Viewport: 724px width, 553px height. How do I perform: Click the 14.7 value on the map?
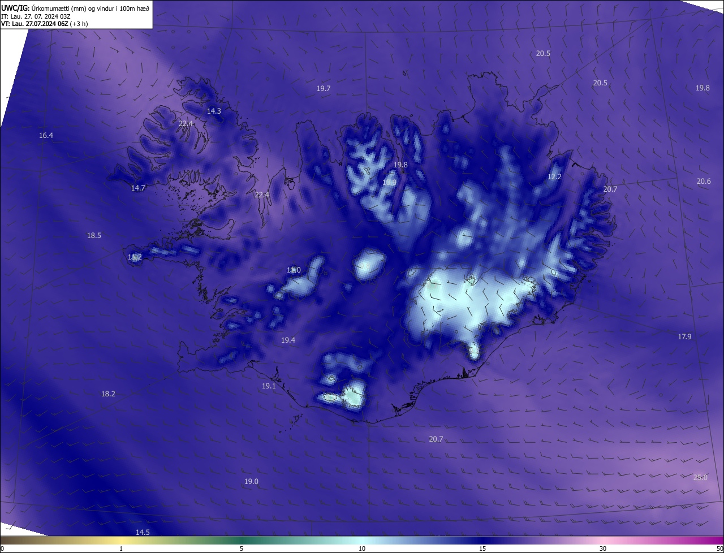click(x=138, y=188)
